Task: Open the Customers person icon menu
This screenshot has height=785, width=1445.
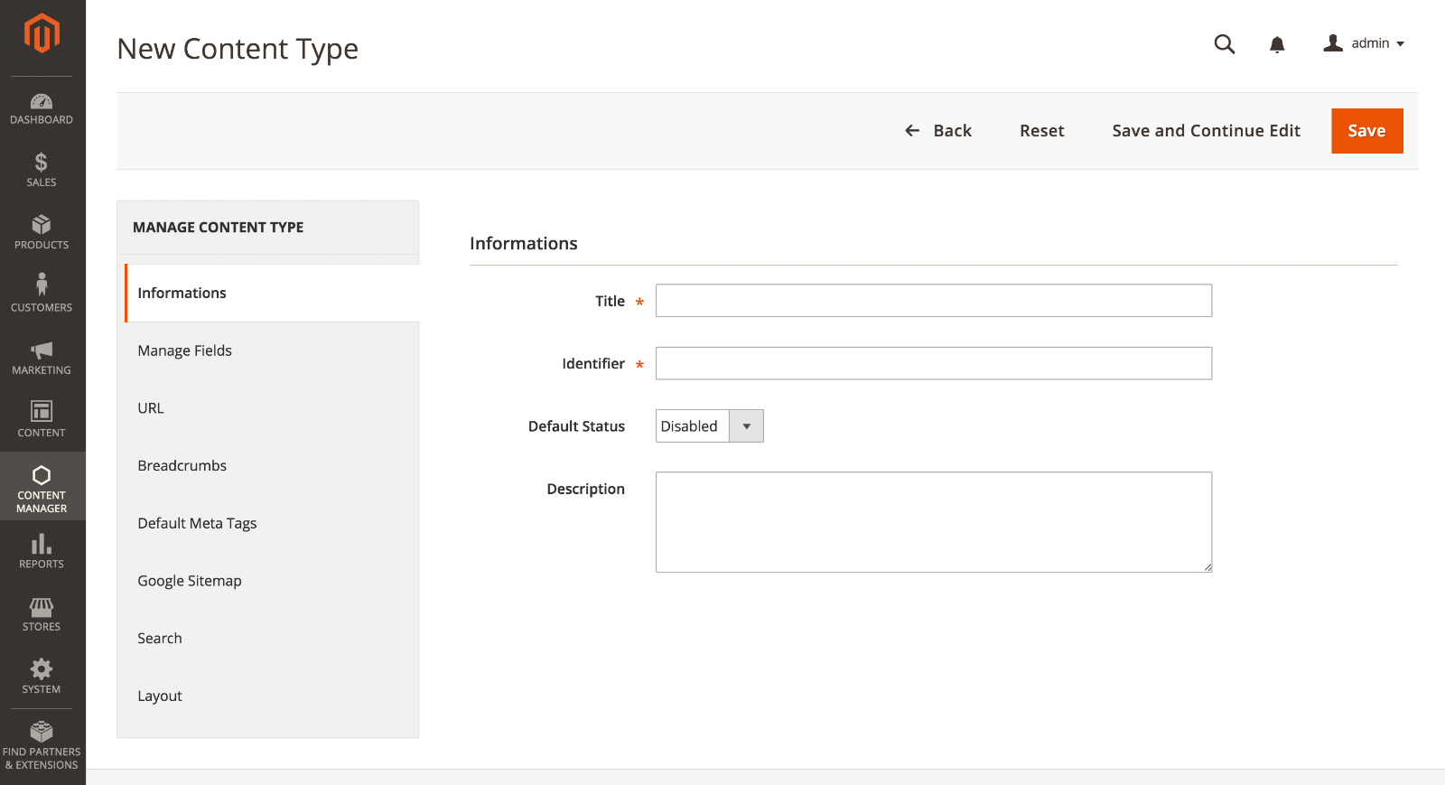Action: click(42, 285)
